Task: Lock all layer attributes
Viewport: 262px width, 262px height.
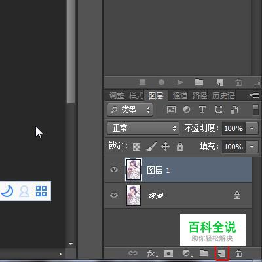Action: pyautogui.click(x=180, y=147)
